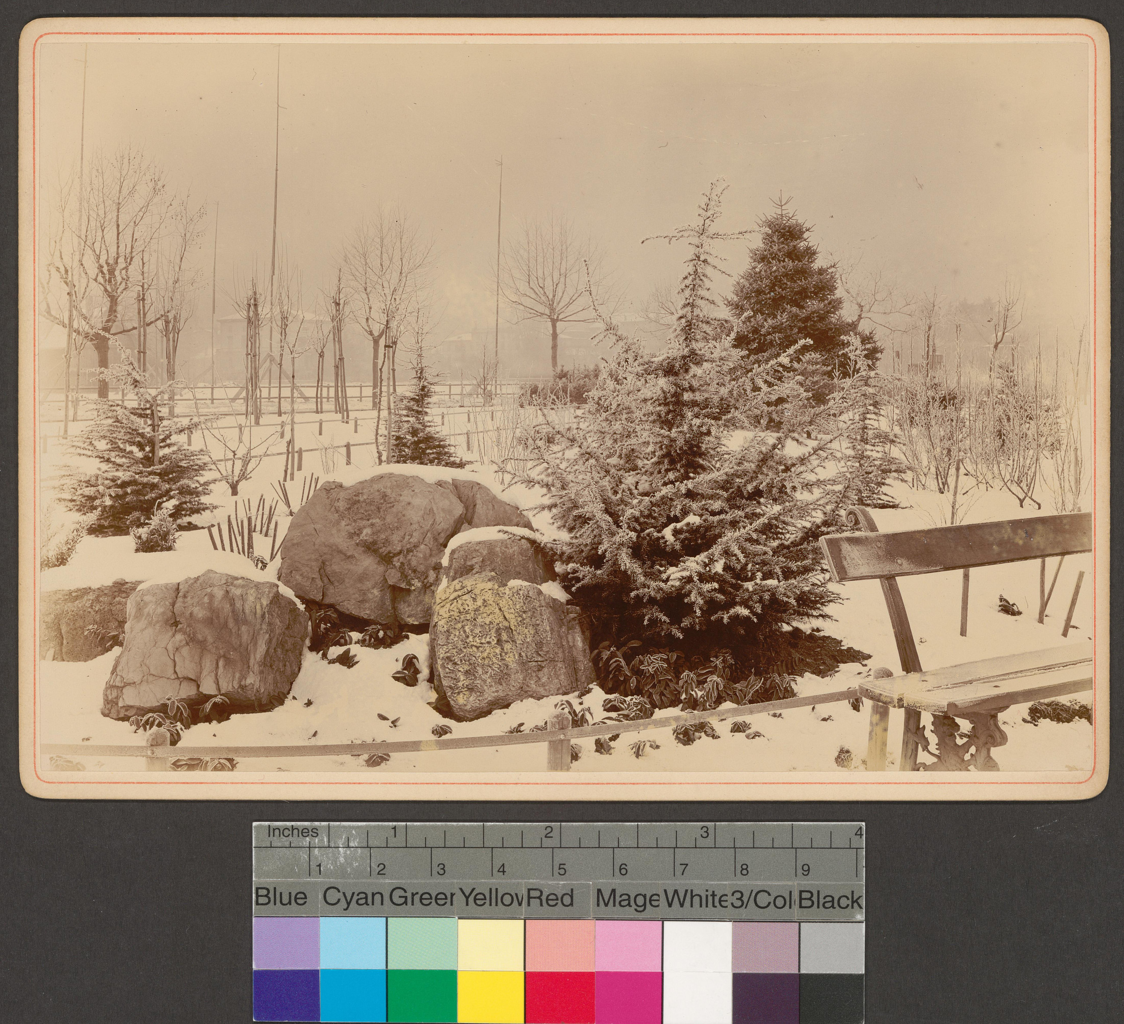
Task: Click the black swatch in bottom row
Action: (831, 997)
